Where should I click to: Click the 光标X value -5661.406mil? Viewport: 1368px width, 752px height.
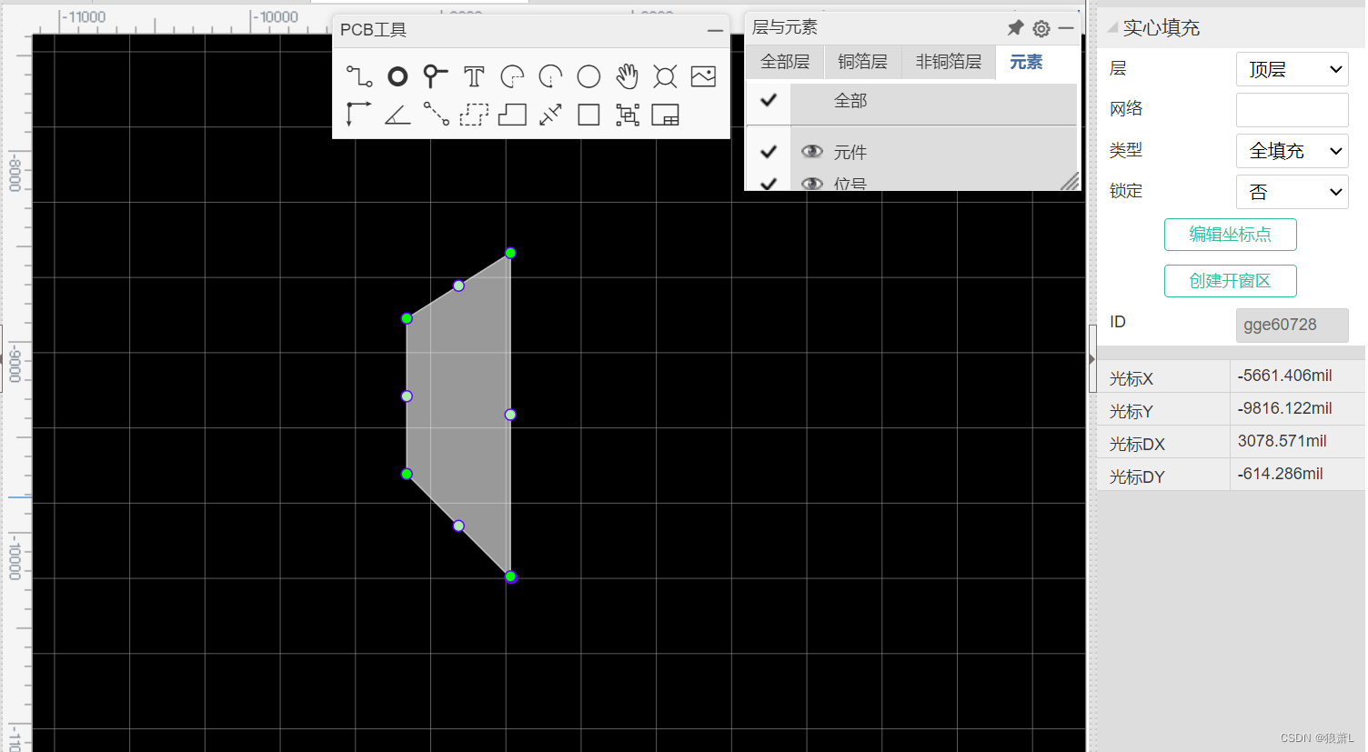tap(1284, 376)
